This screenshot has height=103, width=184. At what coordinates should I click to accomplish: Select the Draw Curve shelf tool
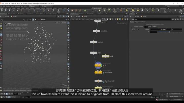click(39, 11)
